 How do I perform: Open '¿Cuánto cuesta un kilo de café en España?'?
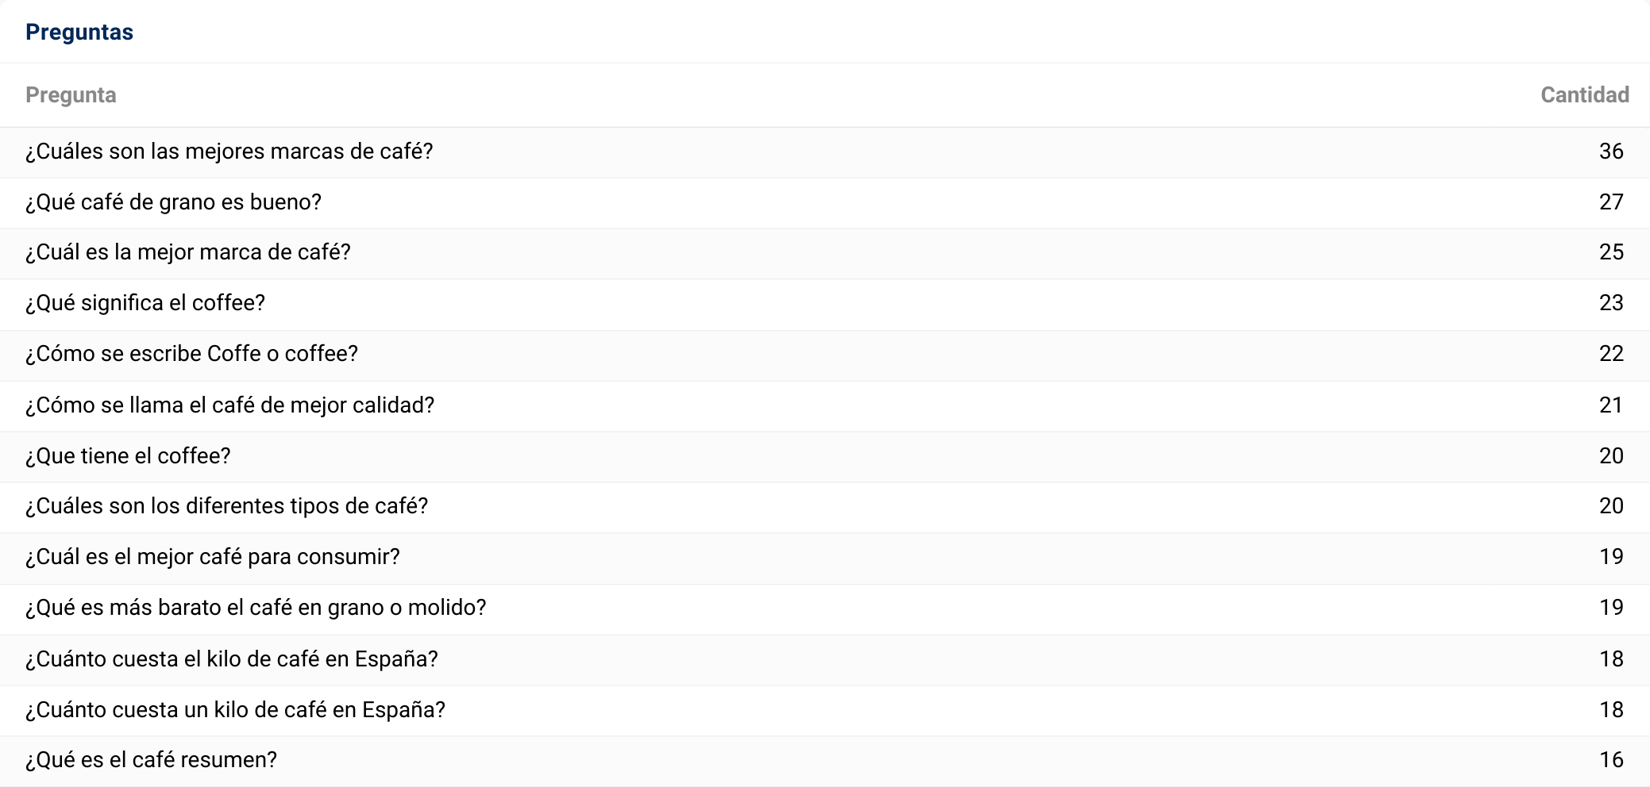[x=235, y=710]
